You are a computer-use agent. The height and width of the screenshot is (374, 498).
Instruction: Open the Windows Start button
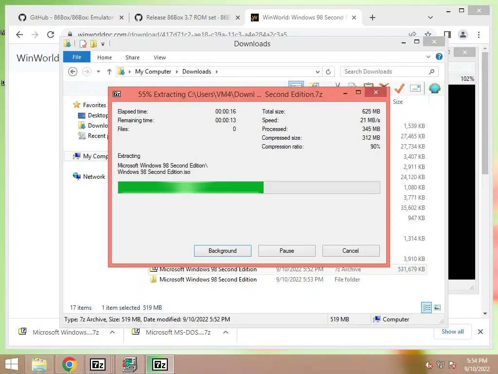12,364
